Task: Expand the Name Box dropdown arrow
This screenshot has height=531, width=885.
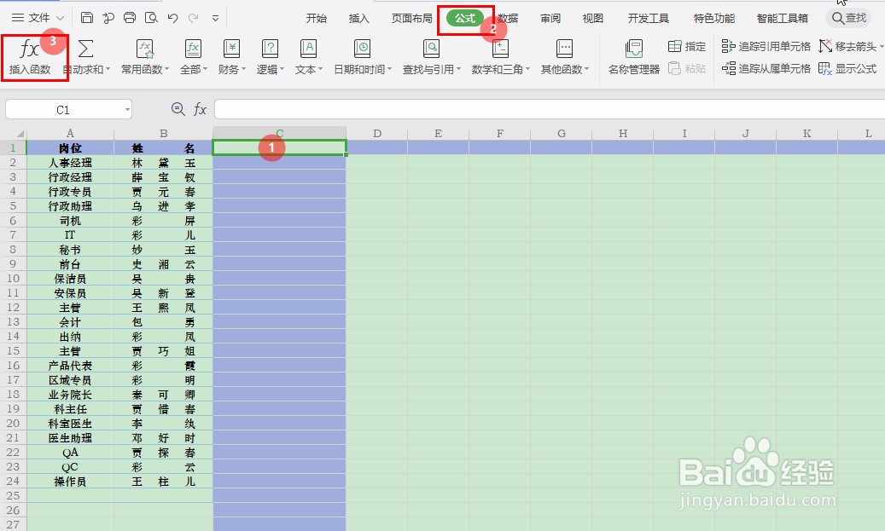Action: click(x=127, y=109)
